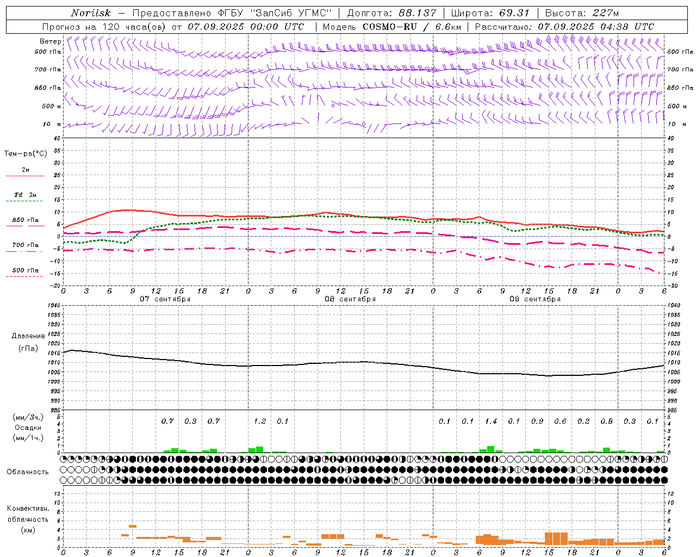Click the 'Тем-ра(°C)' temperature panel label
The height and width of the screenshot is (557, 696).
pos(26,154)
